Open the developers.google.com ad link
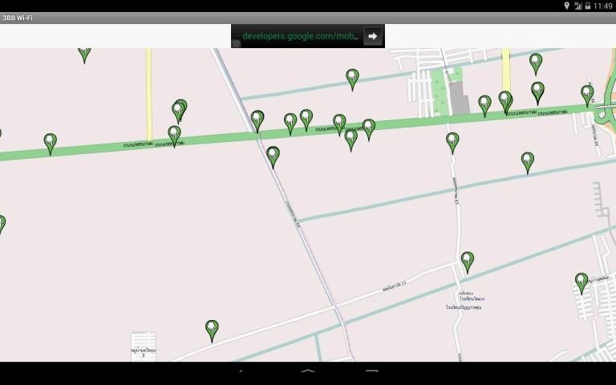Screen dimensions: 616x385 pos(301,36)
